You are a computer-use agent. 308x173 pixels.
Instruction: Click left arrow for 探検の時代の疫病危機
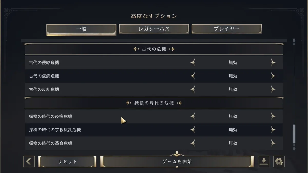click(193, 116)
